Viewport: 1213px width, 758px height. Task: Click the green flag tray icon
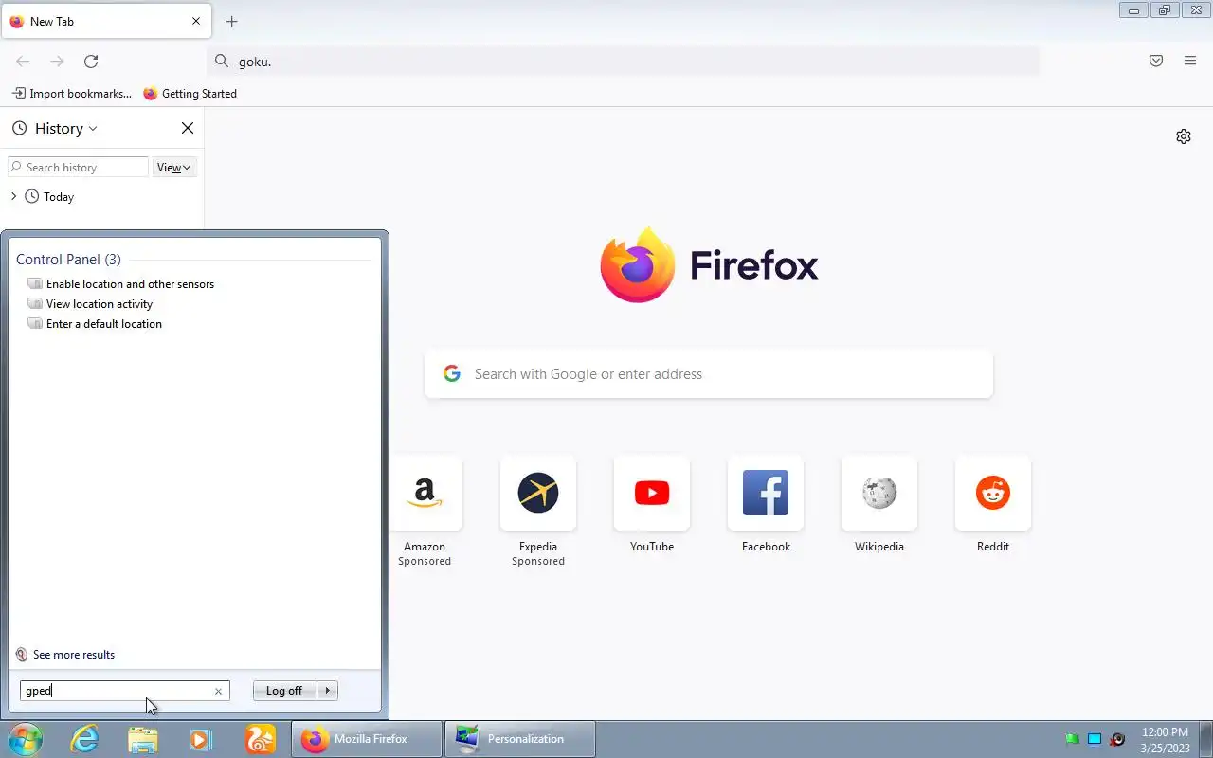pos(1072,739)
